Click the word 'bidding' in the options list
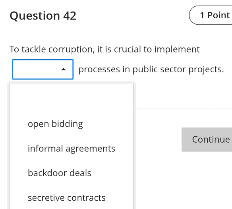 click(x=67, y=124)
